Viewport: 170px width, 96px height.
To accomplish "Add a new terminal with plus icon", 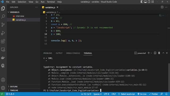I will (x=149, y=53).
